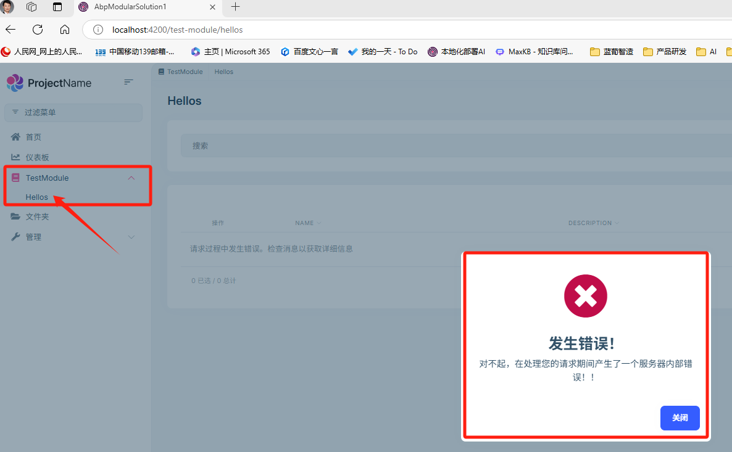Image resolution: width=732 pixels, height=452 pixels.
Task: Sort by the DESCRIPTION column header
Action: tap(590, 223)
